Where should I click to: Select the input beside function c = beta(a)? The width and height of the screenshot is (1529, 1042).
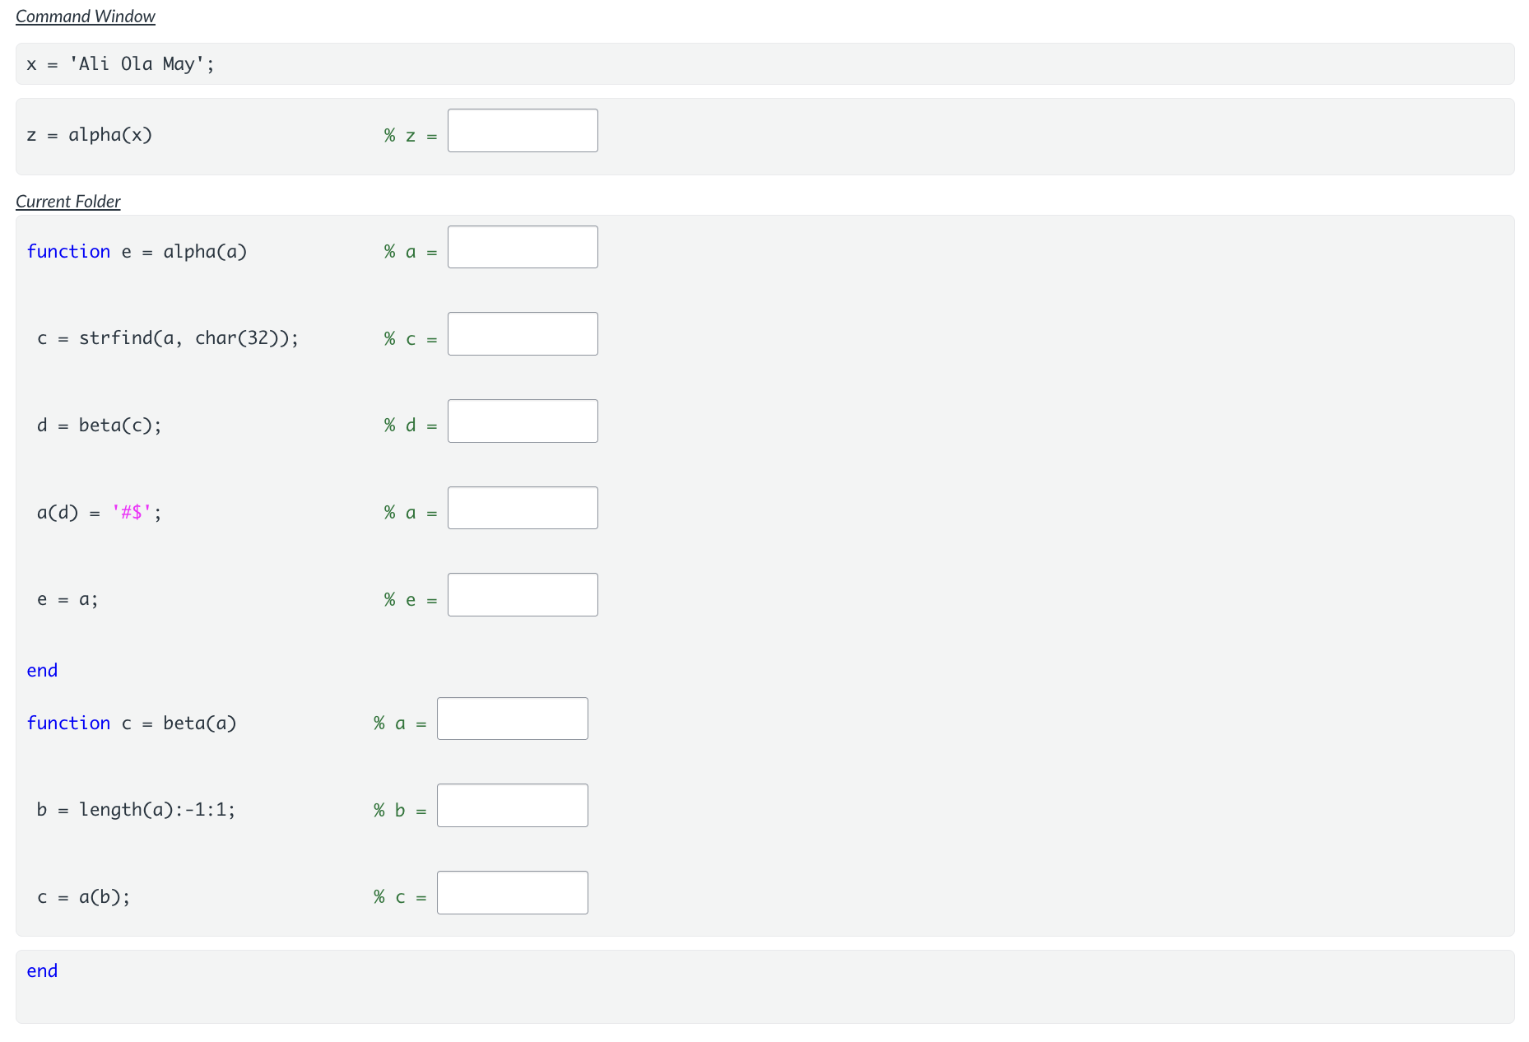512,719
